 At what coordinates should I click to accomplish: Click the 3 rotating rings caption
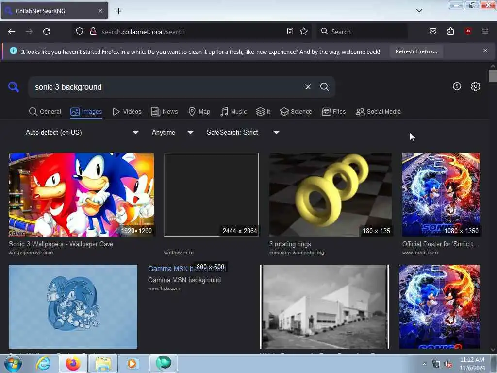click(x=290, y=244)
